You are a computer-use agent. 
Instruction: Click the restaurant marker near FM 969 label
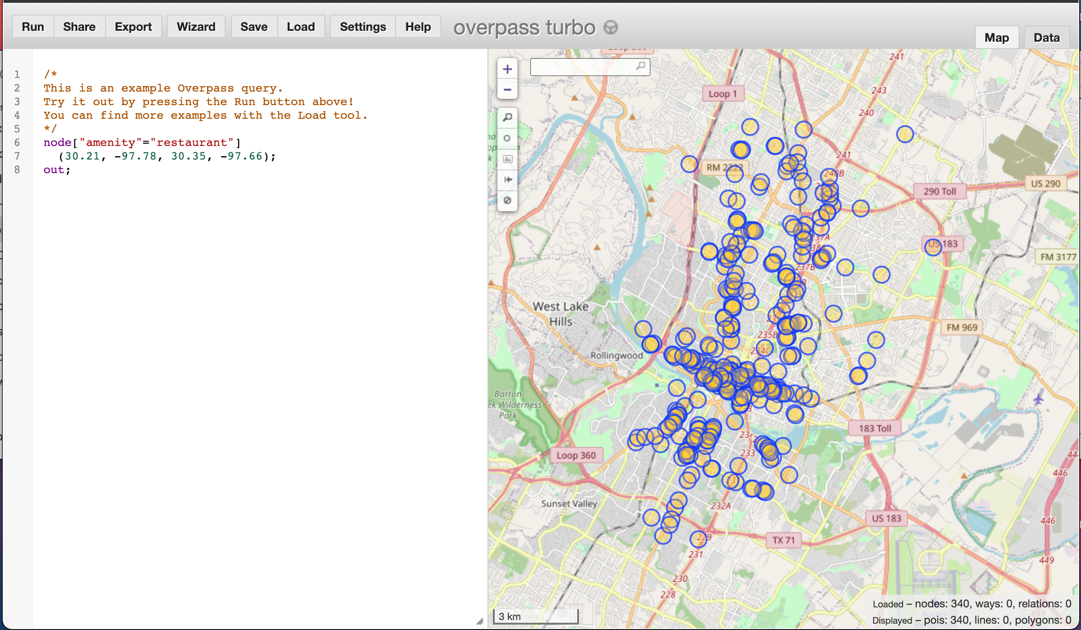[876, 340]
